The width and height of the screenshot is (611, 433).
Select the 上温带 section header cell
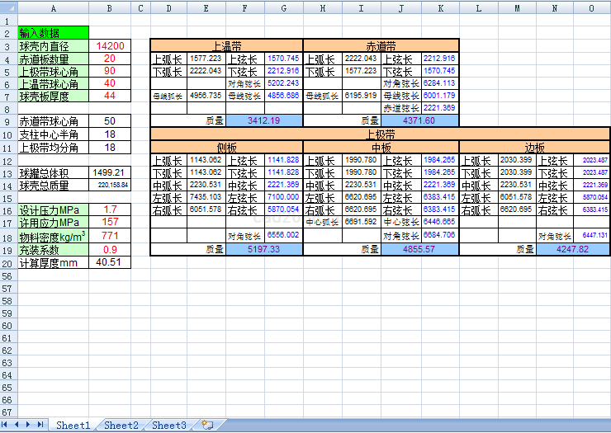click(x=226, y=45)
